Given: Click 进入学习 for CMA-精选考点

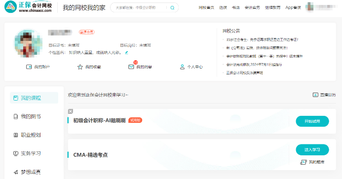Looking at the screenshot, I should (x=312, y=150).
